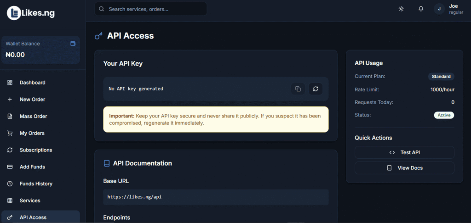471x223 pixels.
Task: Click the Active status badge
Action: coord(444,115)
